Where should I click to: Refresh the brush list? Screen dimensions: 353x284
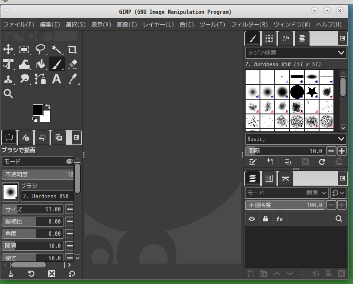(322, 162)
